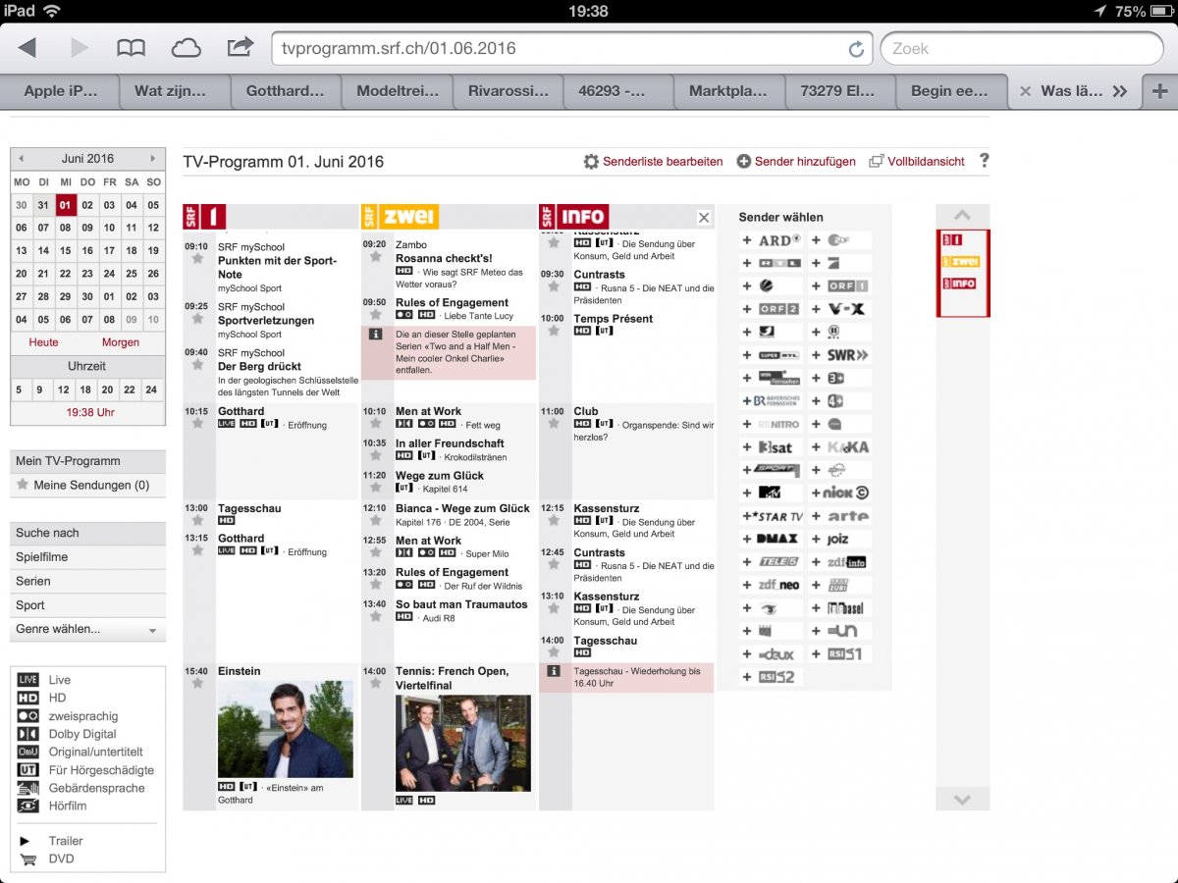
Task: Star the Einstein show as favorite
Action: 197,683
